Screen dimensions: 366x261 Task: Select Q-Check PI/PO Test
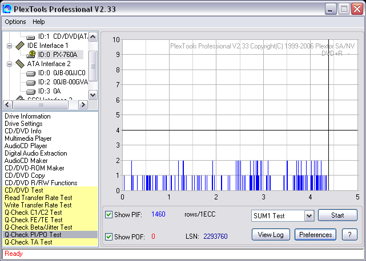click(50, 235)
